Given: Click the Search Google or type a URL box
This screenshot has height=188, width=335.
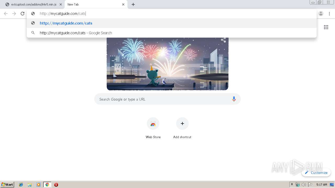Looking at the screenshot, I should (x=167, y=99).
